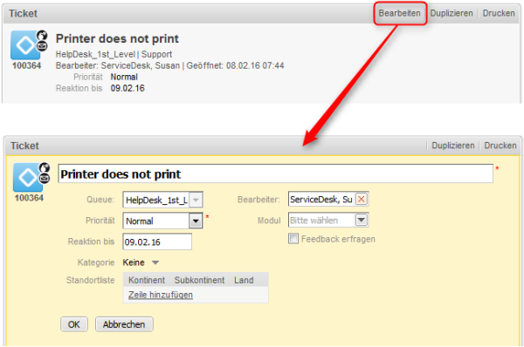
Task: Expand Kategorie Keine selector arrow
Action: point(155,262)
